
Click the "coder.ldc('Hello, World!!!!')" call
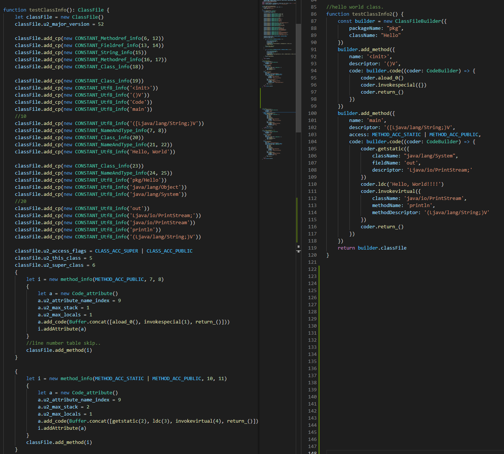(x=402, y=184)
